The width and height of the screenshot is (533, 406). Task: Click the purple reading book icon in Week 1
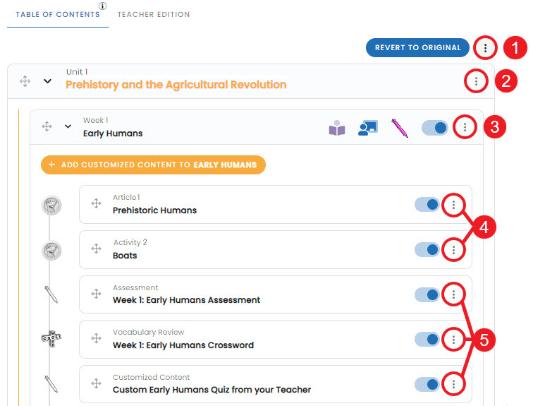coord(337,128)
